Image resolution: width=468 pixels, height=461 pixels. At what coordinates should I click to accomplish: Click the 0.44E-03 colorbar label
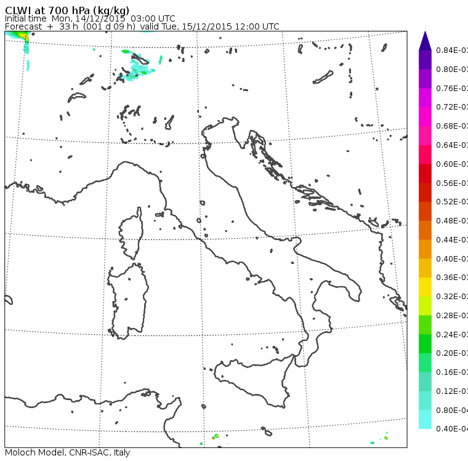(452, 240)
